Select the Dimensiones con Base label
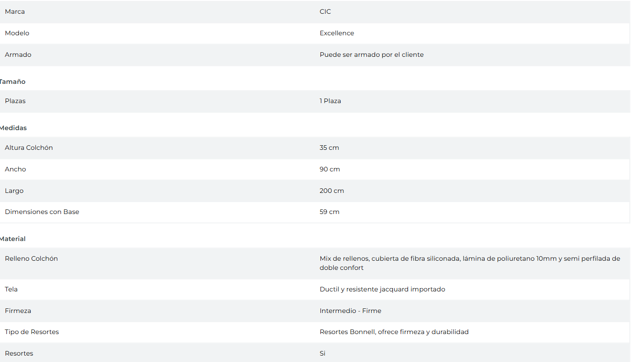Screen dimensions: 640x362 pyautogui.click(x=42, y=212)
